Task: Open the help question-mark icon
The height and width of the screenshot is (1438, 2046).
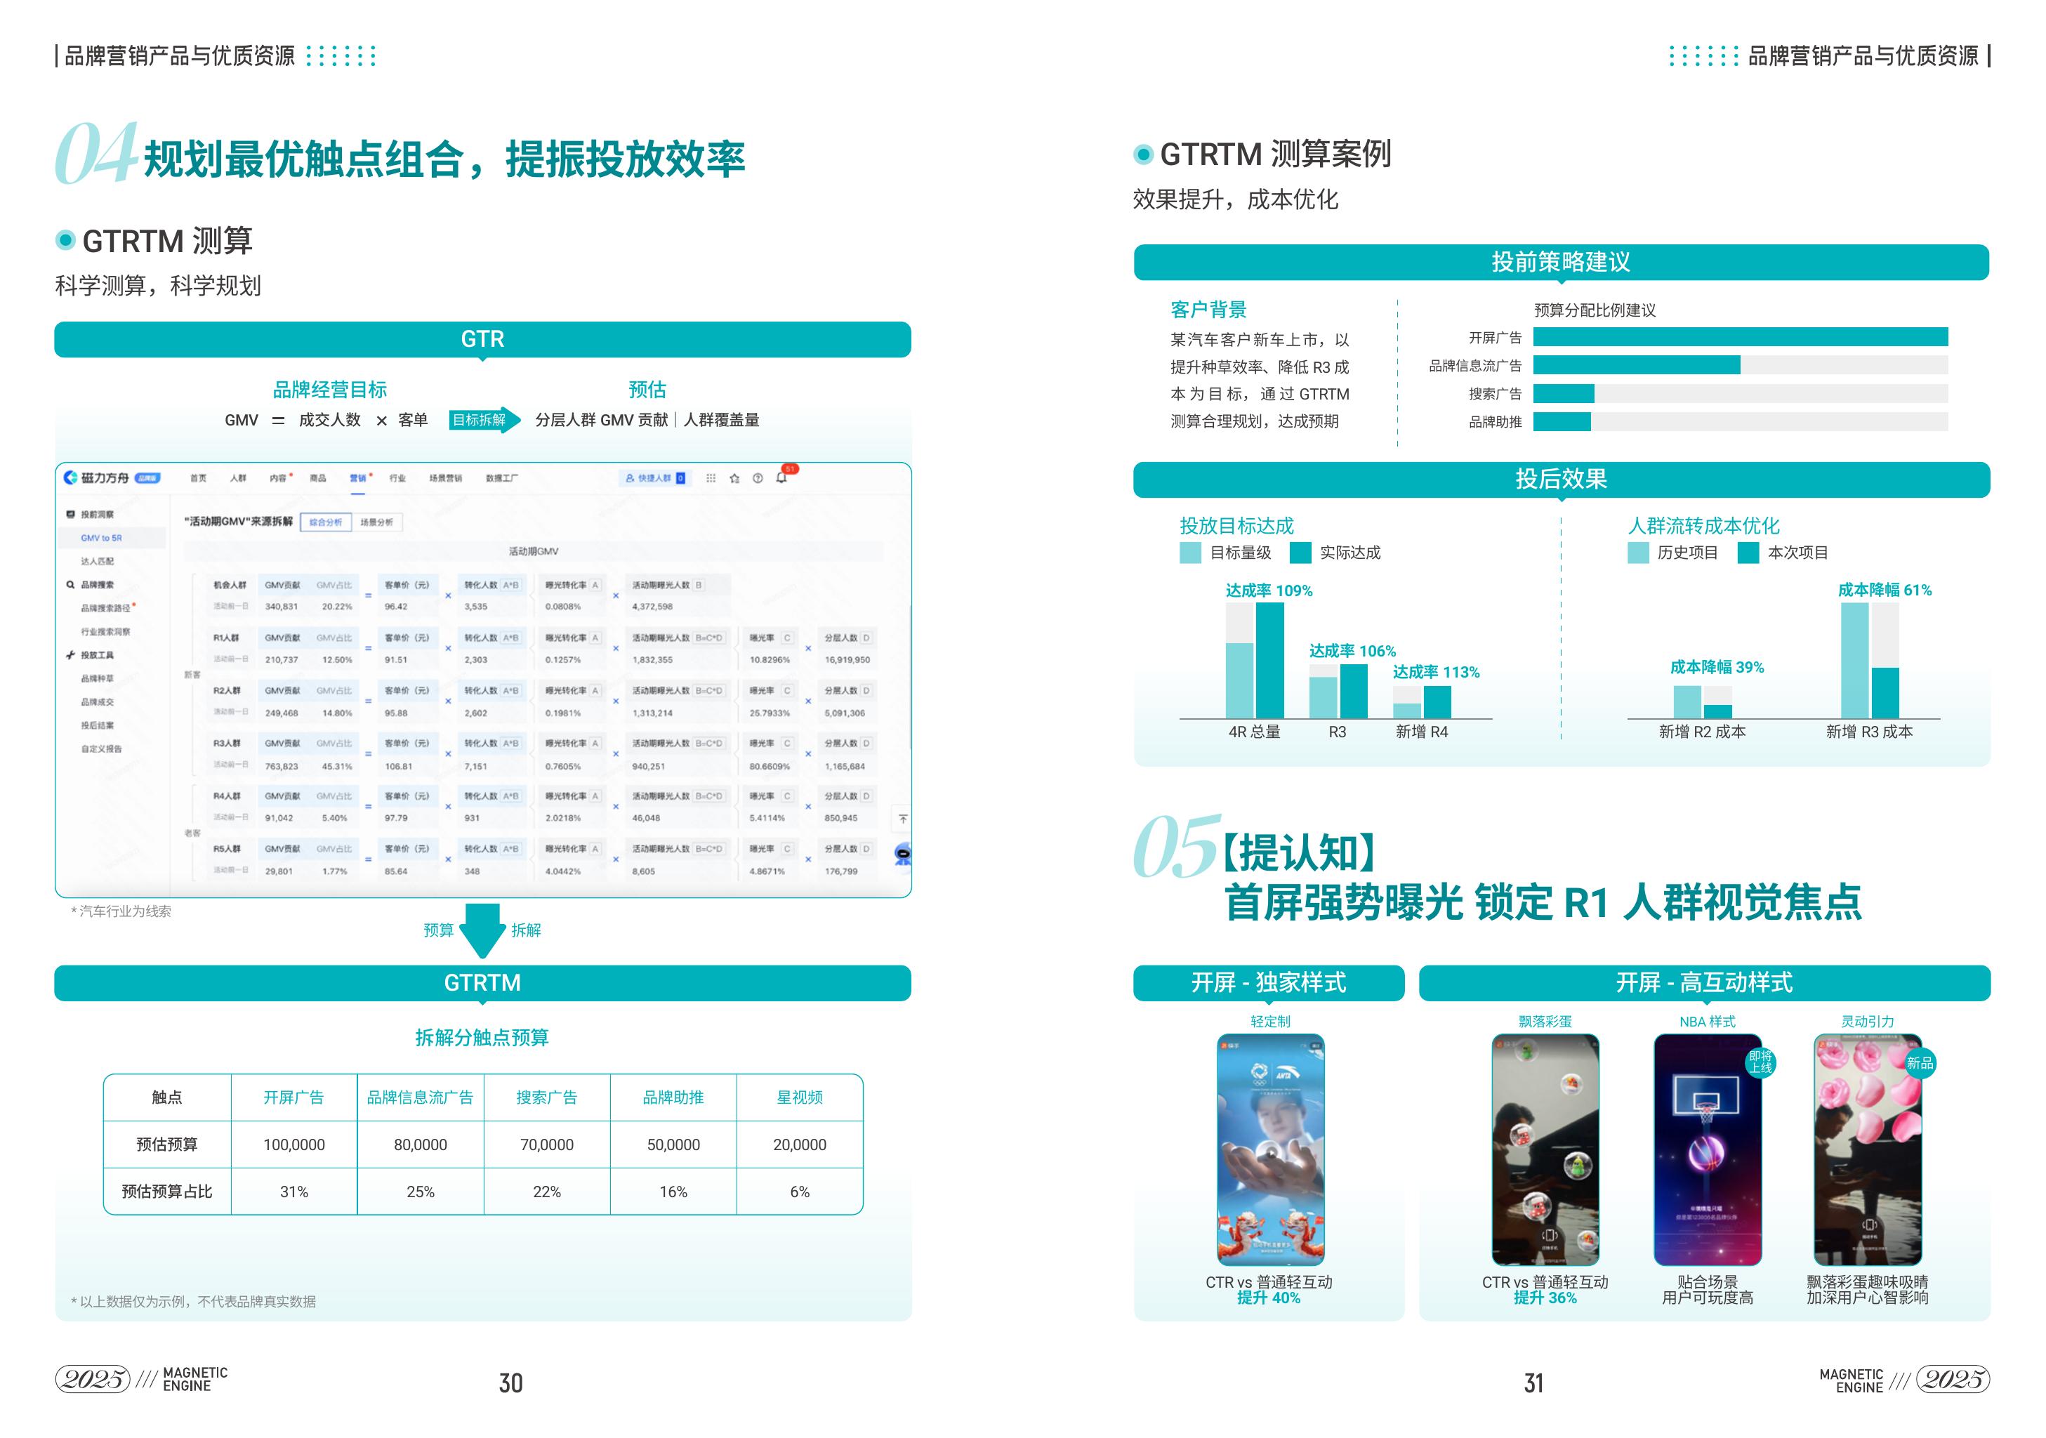Action: [x=758, y=478]
